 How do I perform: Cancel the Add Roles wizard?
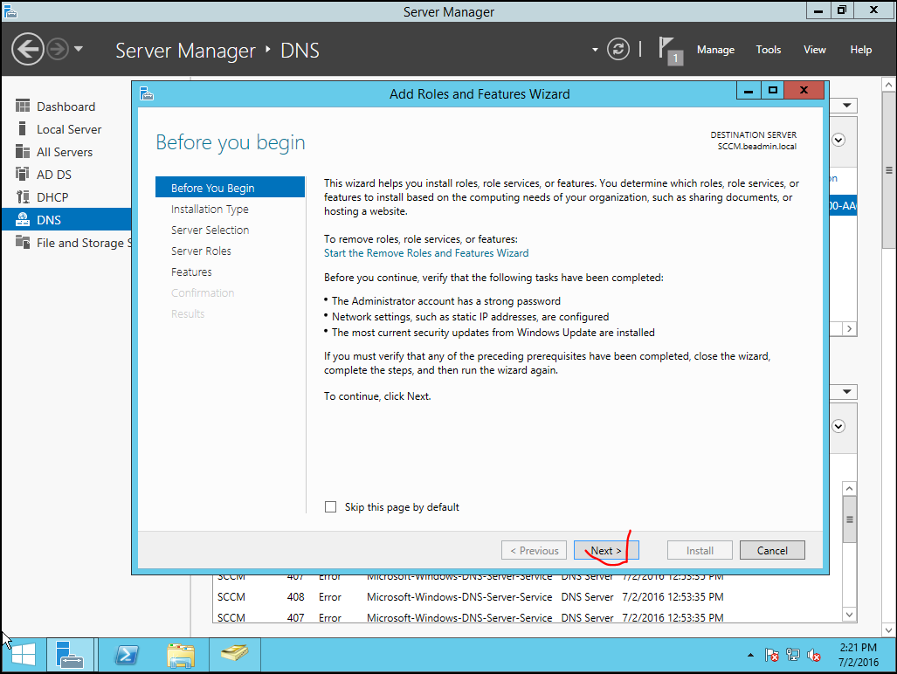point(772,551)
